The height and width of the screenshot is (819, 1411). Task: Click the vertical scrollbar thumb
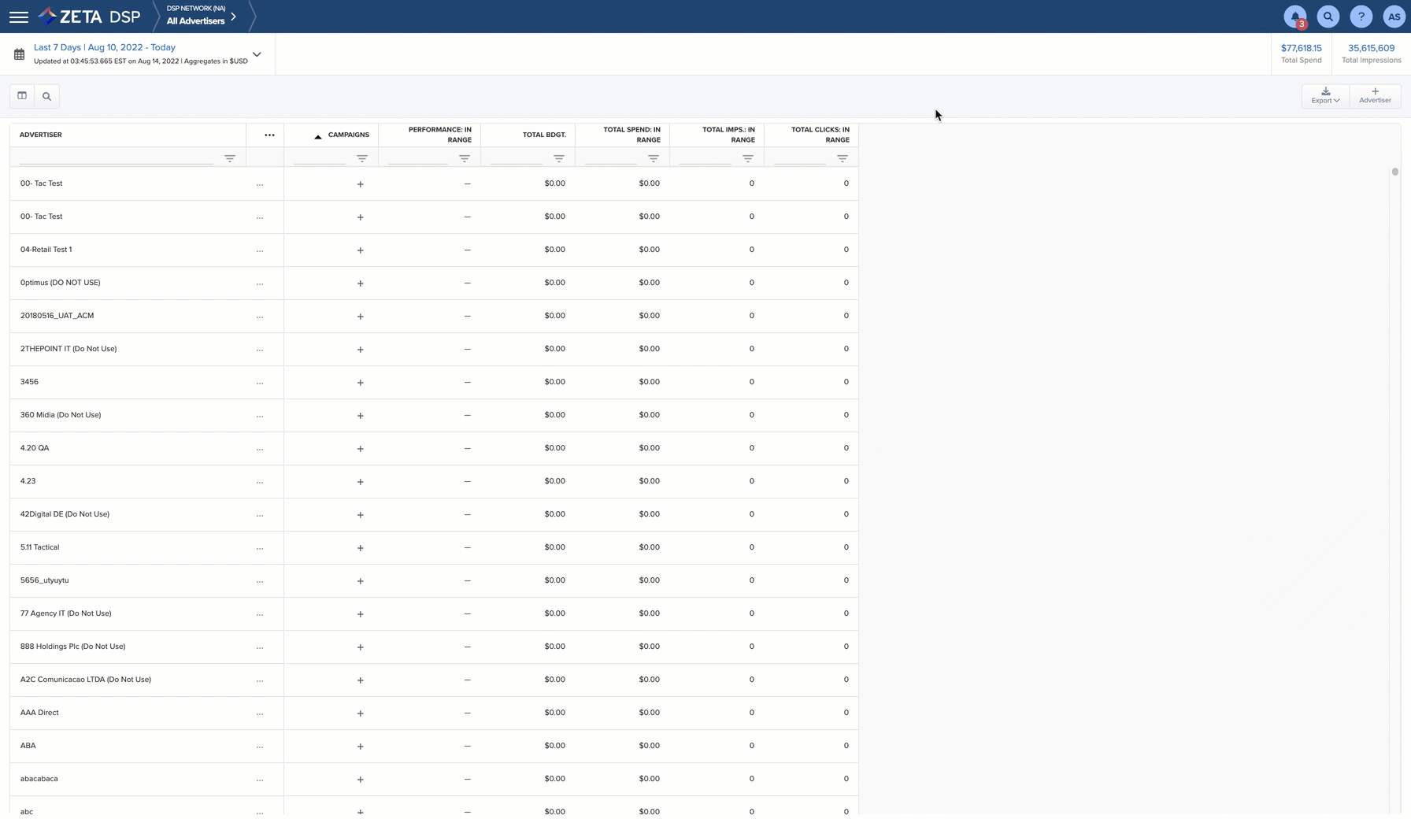pyautogui.click(x=1394, y=172)
